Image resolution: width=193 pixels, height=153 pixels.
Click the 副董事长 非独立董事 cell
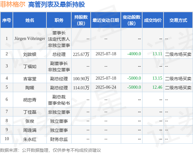[x=59, y=67]
